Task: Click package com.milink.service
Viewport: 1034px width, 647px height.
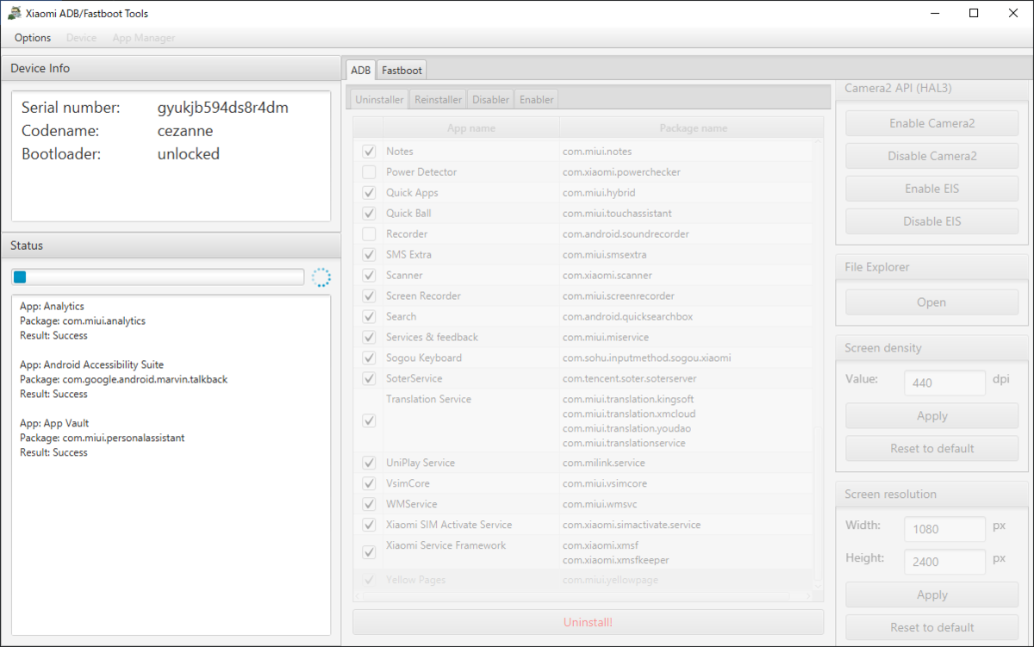Action: point(603,463)
